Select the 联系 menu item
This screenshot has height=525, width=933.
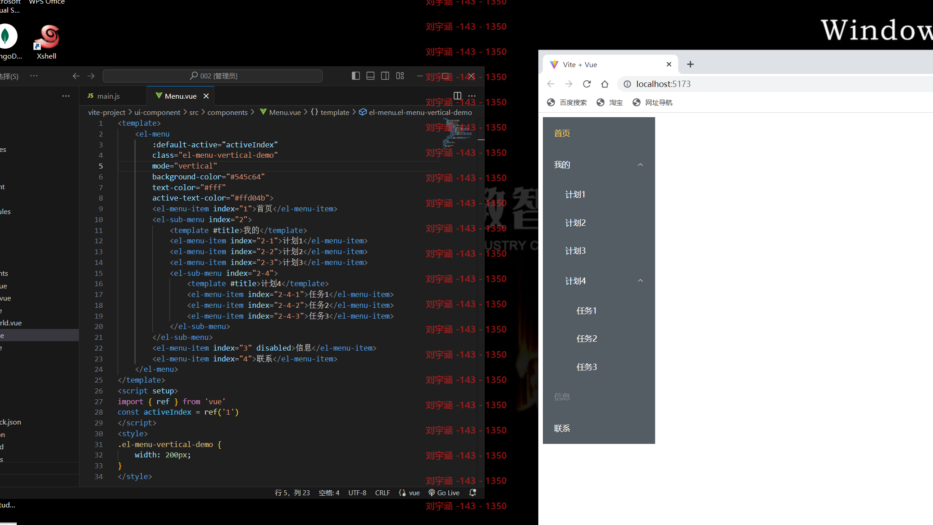click(x=599, y=428)
